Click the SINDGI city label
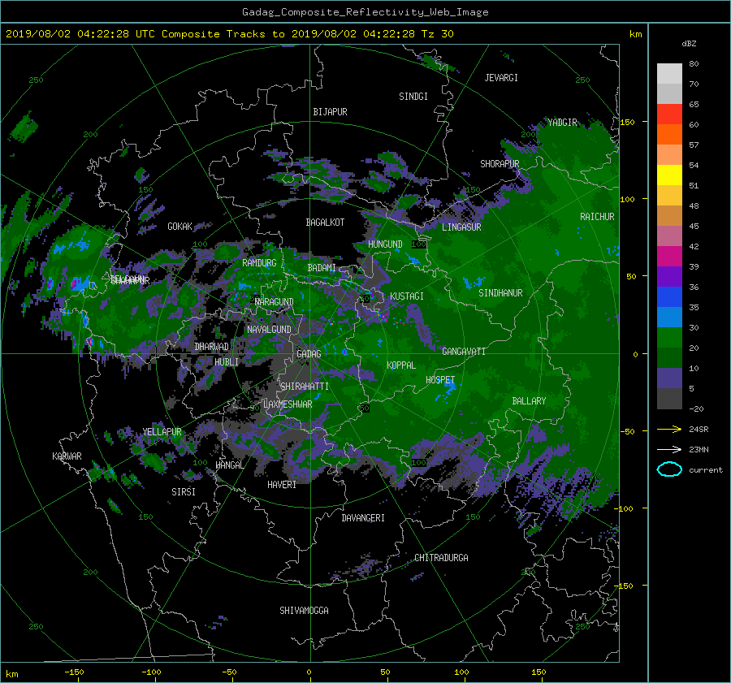This screenshot has height=683, width=731. 413,97
